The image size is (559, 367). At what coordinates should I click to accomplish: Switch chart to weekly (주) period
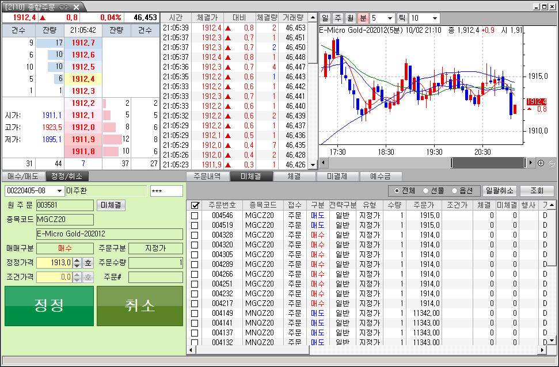tap(338, 18)
